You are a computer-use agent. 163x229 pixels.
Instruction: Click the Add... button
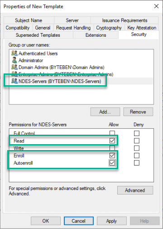pyautogui.click(x=105, y=112)
